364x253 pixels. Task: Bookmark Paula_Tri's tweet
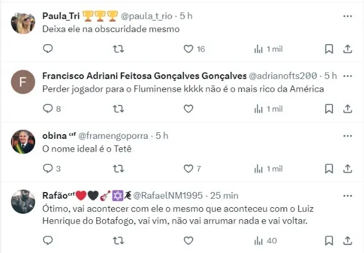pyautogui.click(x=328, y=49)
